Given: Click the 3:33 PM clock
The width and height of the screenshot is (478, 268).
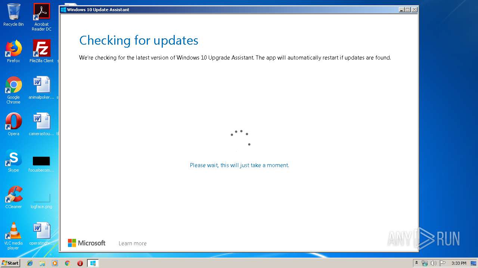Looking at the screenshot, I should (459, 263).
